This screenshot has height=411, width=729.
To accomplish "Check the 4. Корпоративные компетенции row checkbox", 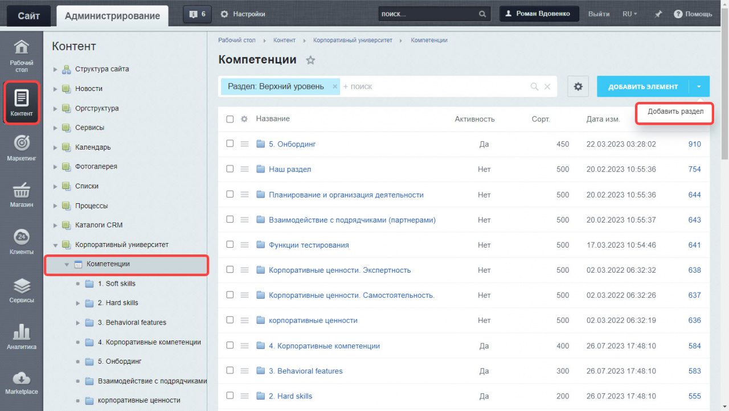I will [230, 345].
